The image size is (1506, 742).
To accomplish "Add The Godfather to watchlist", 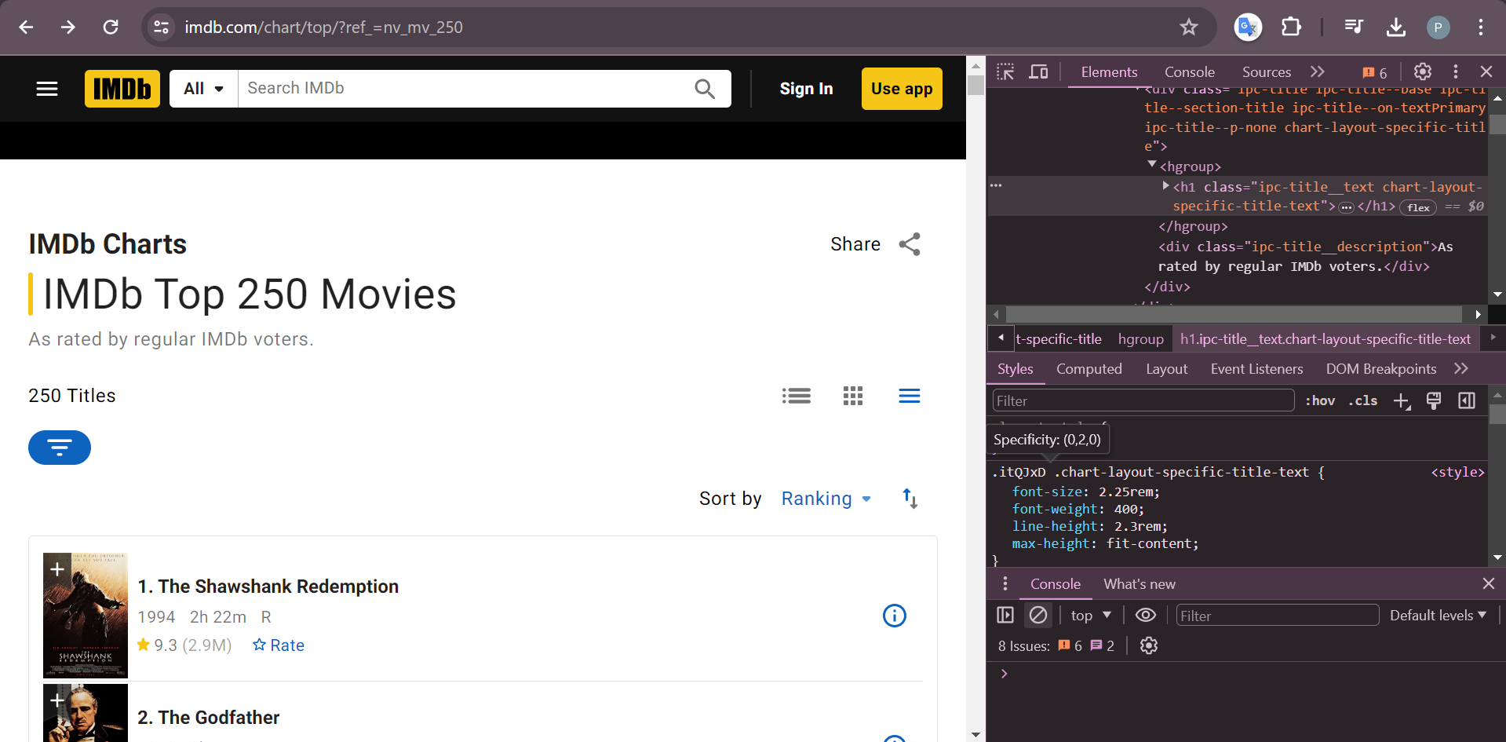I will (57, 699).
